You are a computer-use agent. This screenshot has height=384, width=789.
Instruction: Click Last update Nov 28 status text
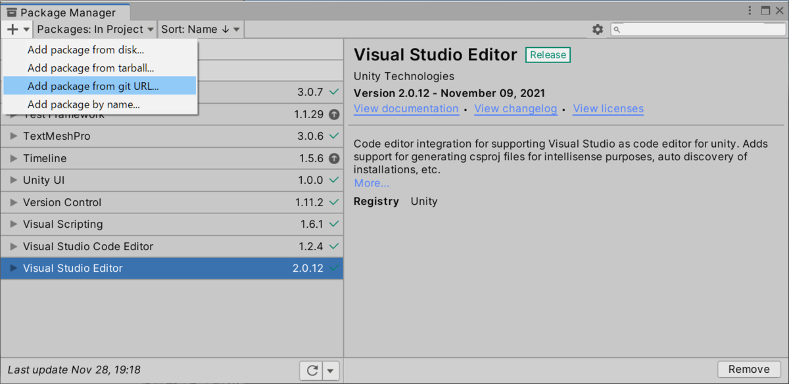point(74,370)
